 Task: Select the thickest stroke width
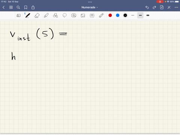[148, 15]
